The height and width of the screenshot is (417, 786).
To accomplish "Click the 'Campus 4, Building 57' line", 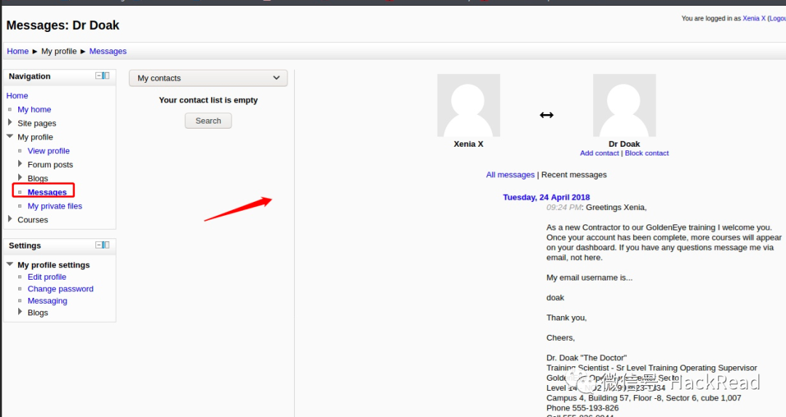I will point(643,398).
